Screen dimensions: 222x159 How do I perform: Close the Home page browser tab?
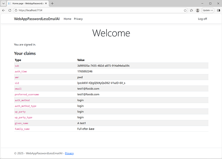[x=46, y=3]
